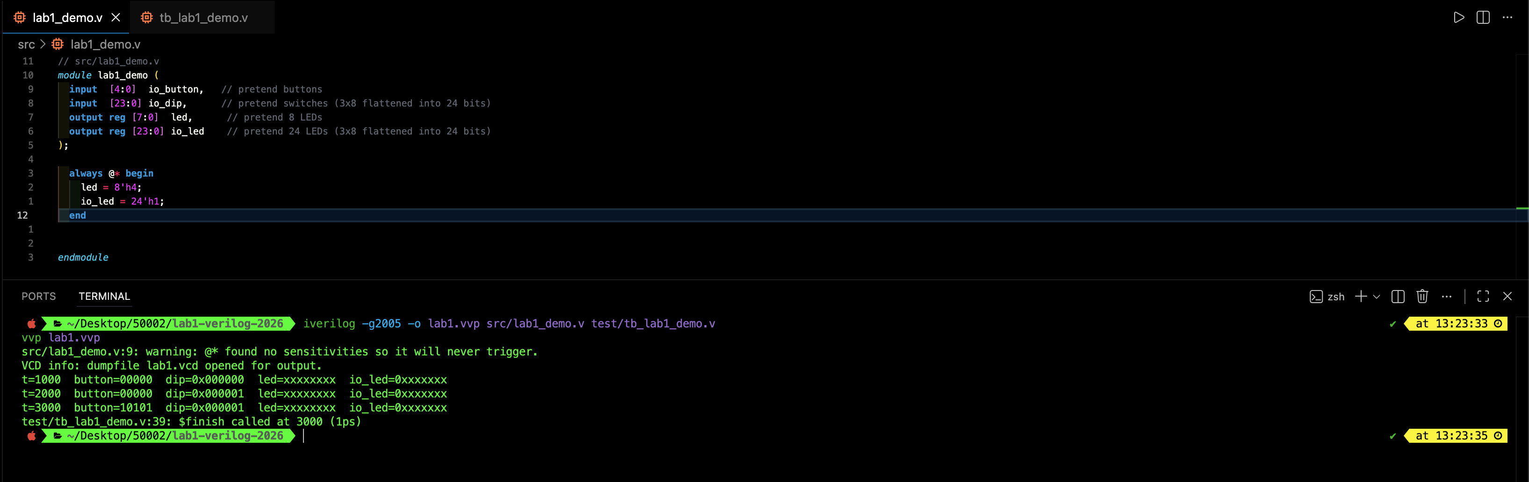
Task: Split the editor to the right
Action: [x=1483, y=18]
